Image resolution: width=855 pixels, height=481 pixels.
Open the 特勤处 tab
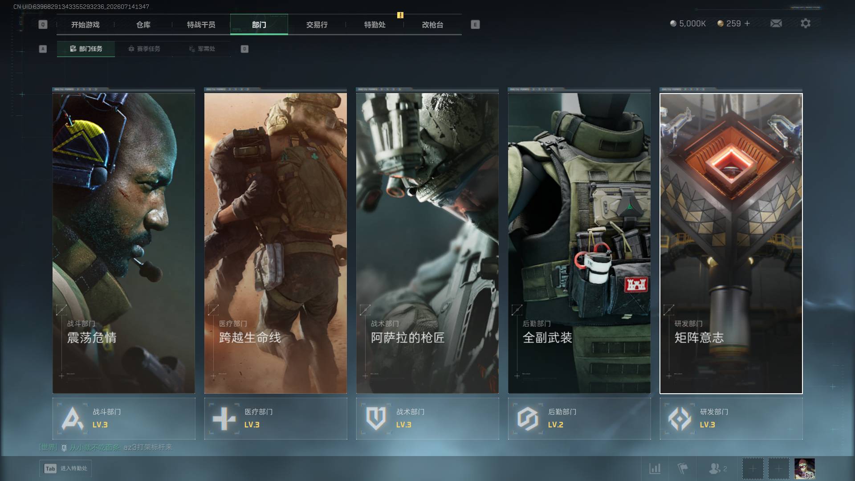[x=375, y=24]
